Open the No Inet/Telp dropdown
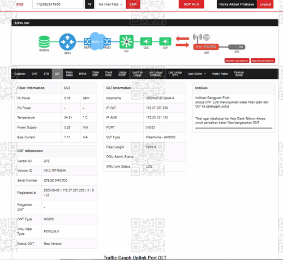Viewport: 283px width, 260px height. click(110, 4)
